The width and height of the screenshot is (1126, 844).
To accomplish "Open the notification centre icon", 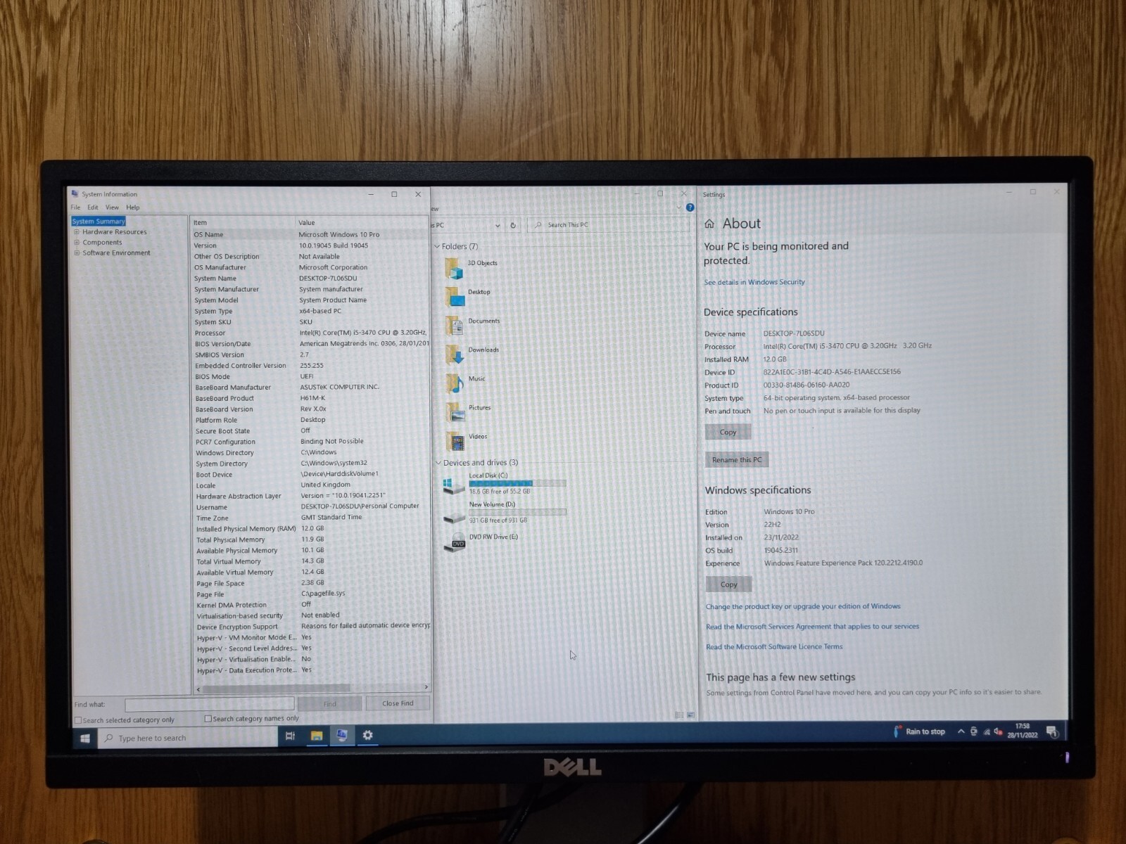I will (1052, 732).
